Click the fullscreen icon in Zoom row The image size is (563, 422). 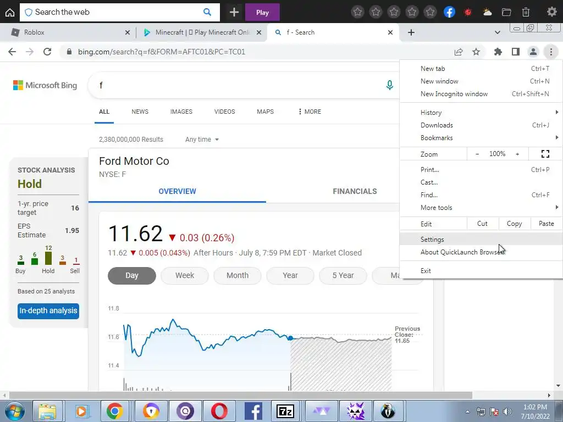545,154
